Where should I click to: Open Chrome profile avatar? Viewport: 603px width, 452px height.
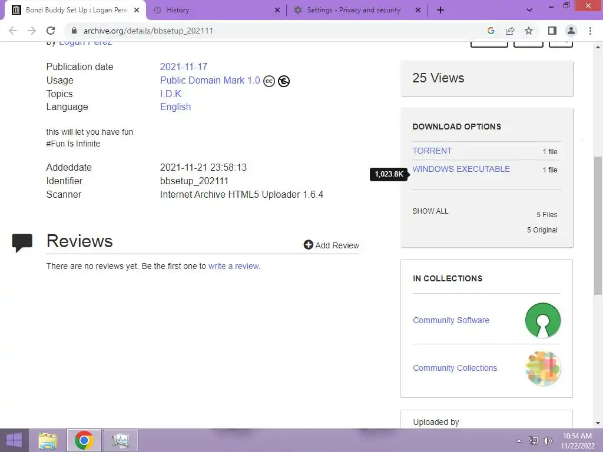click(x=571, y=31)
